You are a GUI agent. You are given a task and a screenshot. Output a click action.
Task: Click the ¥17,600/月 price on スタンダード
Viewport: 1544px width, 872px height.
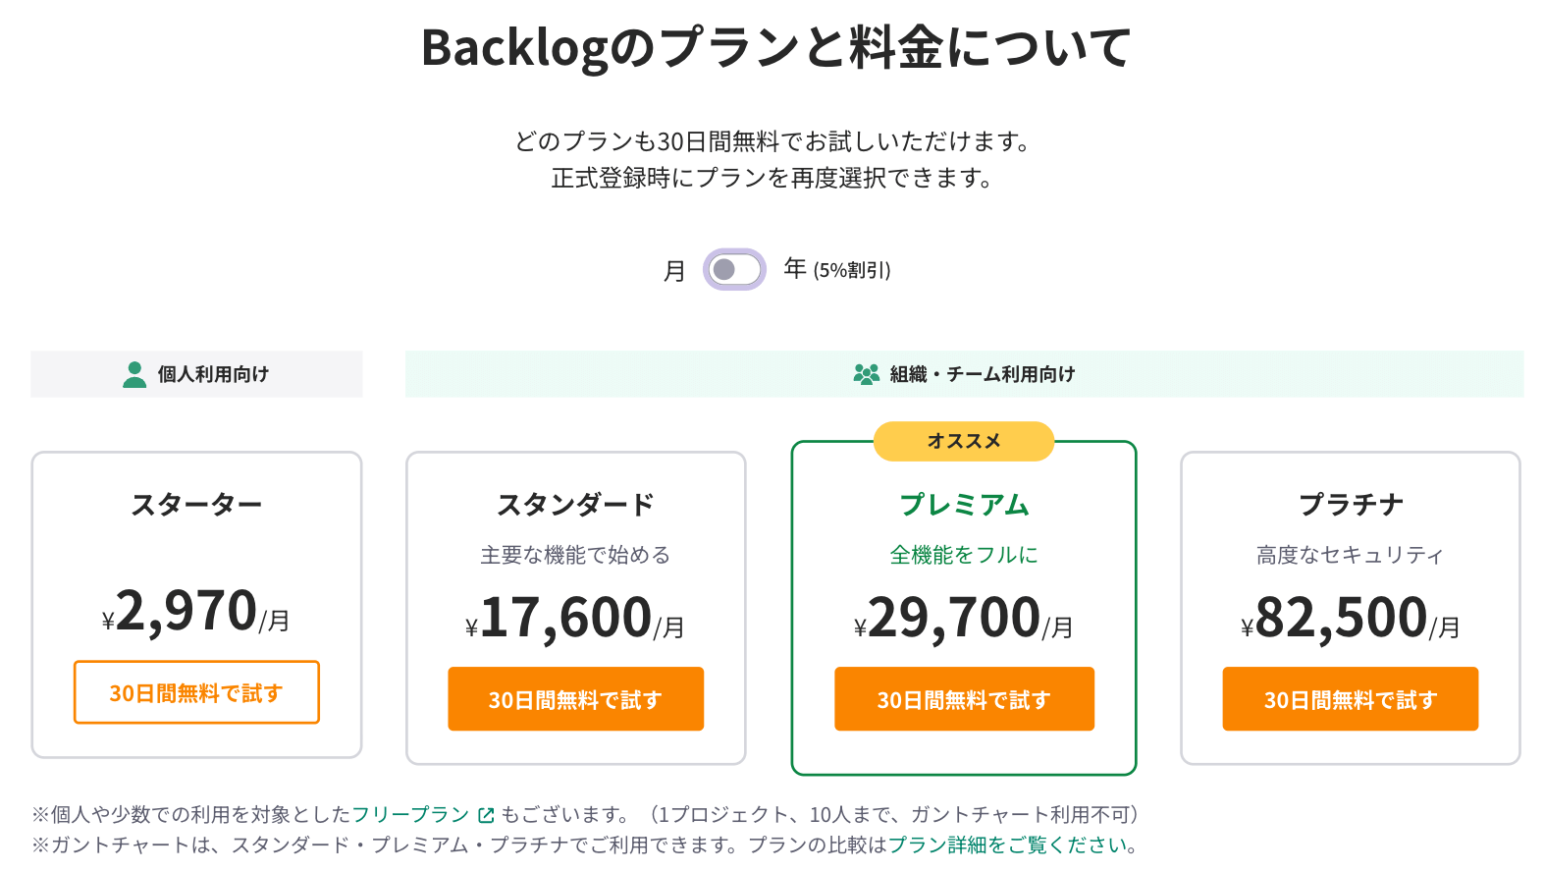[x=575, y=619]
